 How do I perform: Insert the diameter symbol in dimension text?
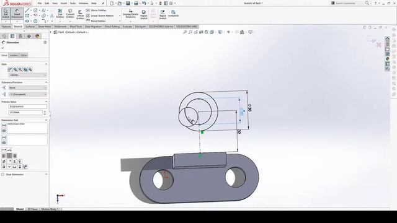click(4, 161)
